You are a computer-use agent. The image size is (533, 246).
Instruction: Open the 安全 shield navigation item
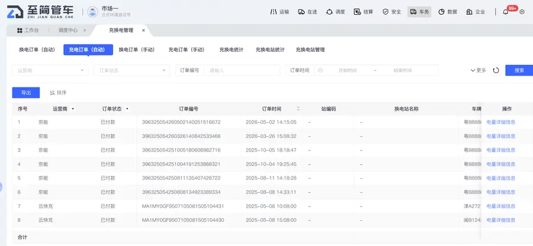pos(391,12)
